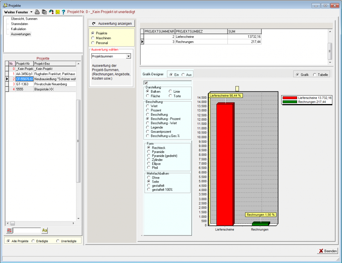Click the printer icon in the toolbar
This screenshot has width=342, height=263.
(x=37, y=12)
